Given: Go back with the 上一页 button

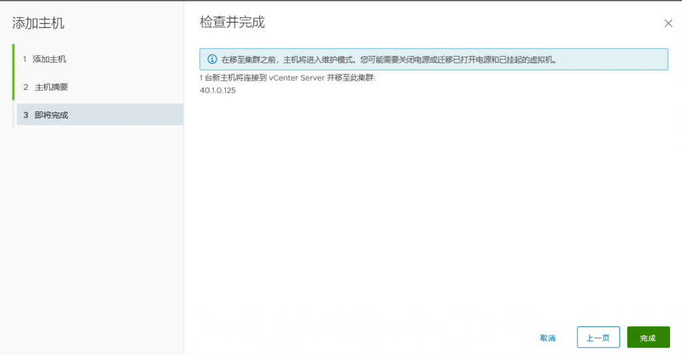Looking at the screenshot, I should coord(598,337).
